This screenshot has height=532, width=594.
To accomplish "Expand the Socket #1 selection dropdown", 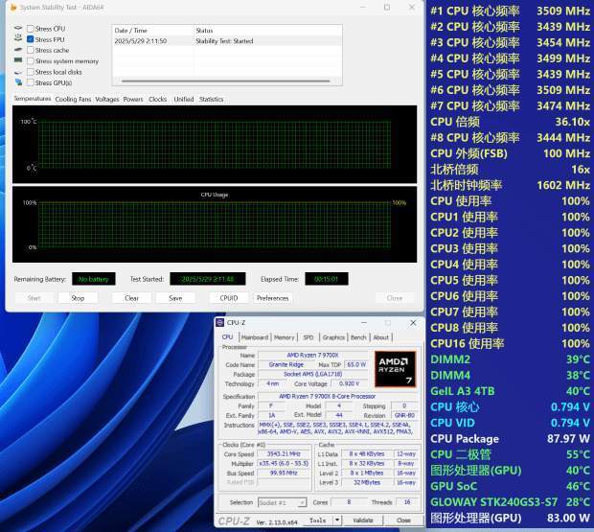I will [x=303, y=502].
